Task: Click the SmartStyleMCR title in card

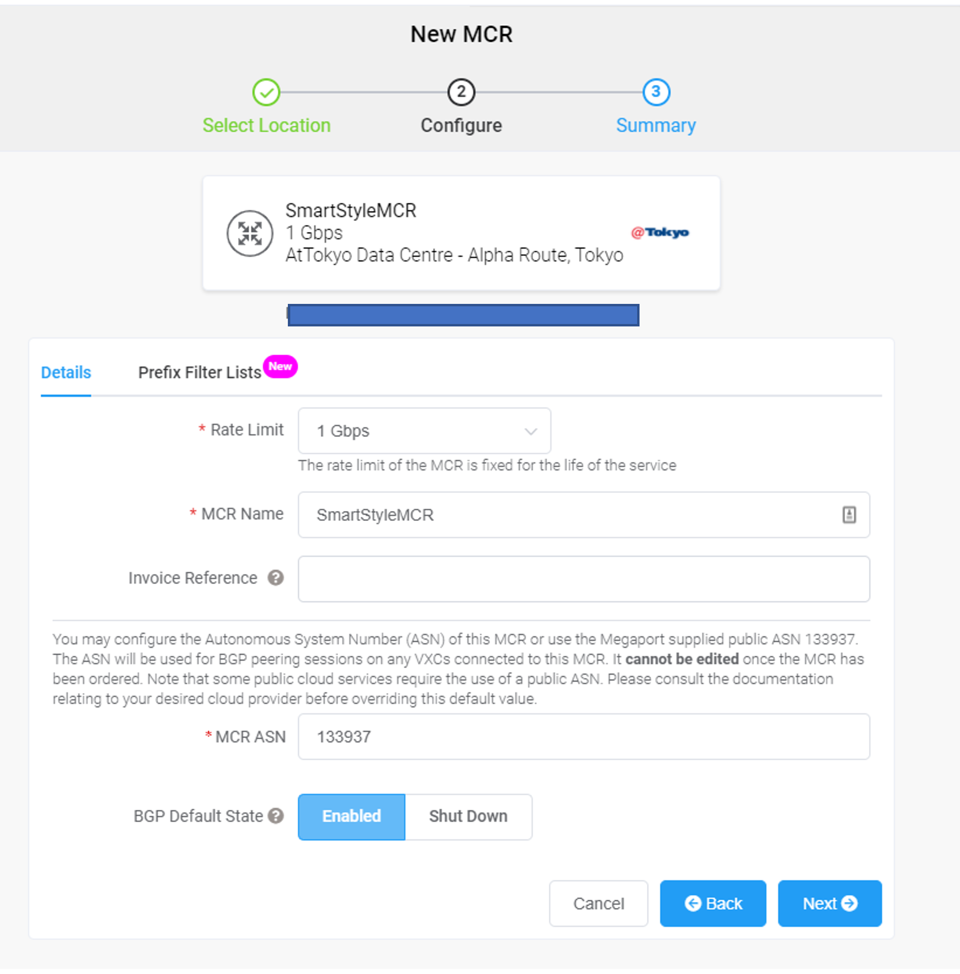Action: (x=351, y=210)
